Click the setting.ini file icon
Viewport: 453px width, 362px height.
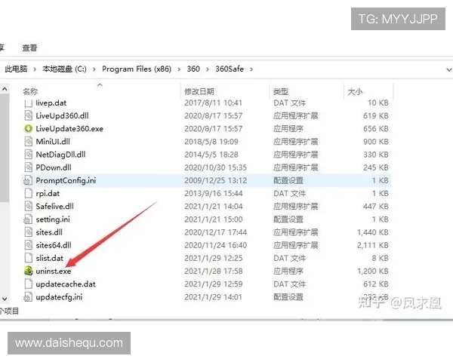point(28,219)
